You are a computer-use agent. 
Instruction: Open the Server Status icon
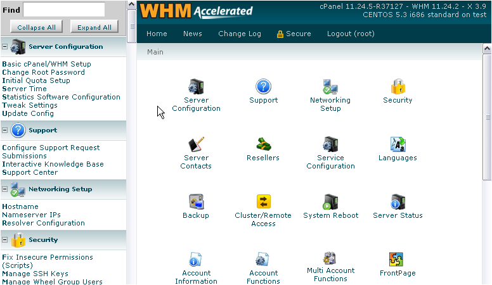pyautogui.click(x=398, y=201)
